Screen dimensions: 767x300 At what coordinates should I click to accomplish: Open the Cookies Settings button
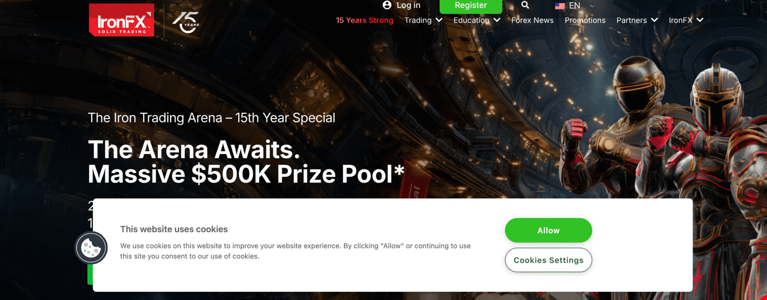(x=548, y=260)
